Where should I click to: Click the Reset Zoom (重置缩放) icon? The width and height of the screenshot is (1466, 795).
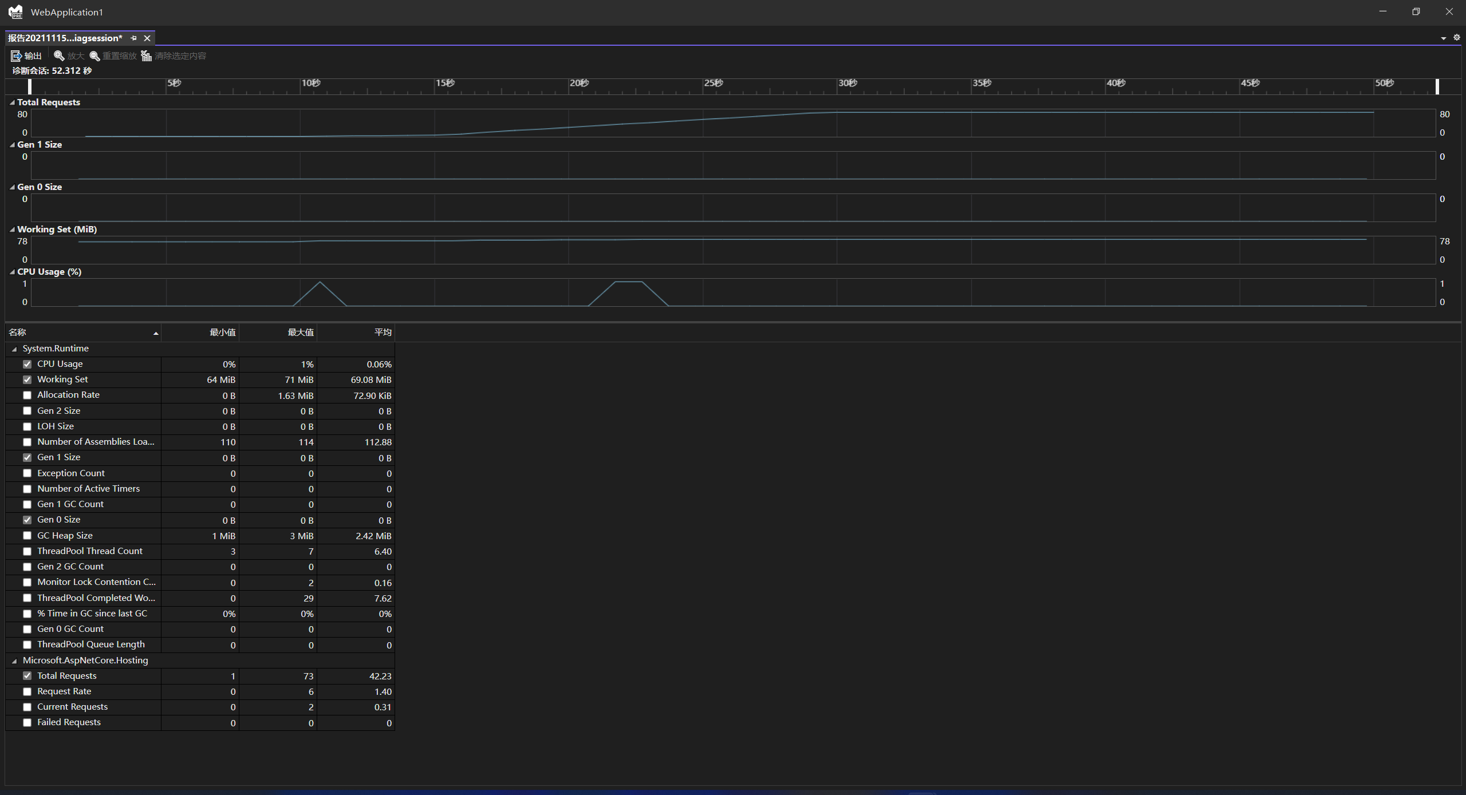(94, 56)
